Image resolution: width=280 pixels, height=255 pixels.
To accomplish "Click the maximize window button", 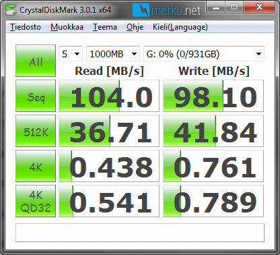I will (234, 7).
